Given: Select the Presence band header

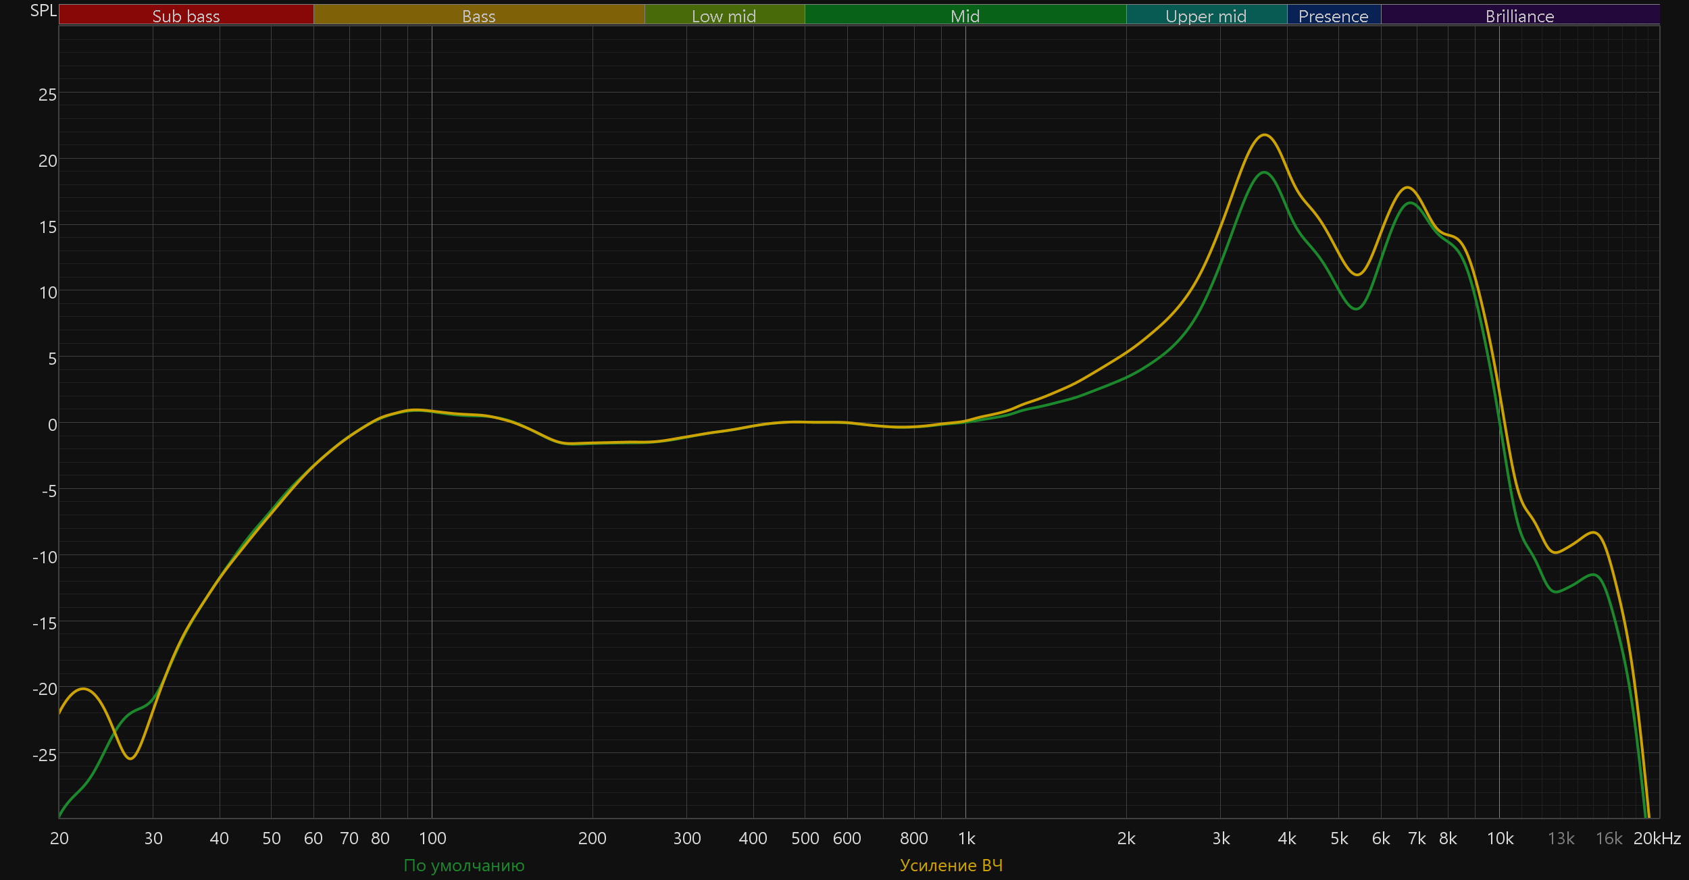Looking at the screenshot, I should pos(1333,16).
